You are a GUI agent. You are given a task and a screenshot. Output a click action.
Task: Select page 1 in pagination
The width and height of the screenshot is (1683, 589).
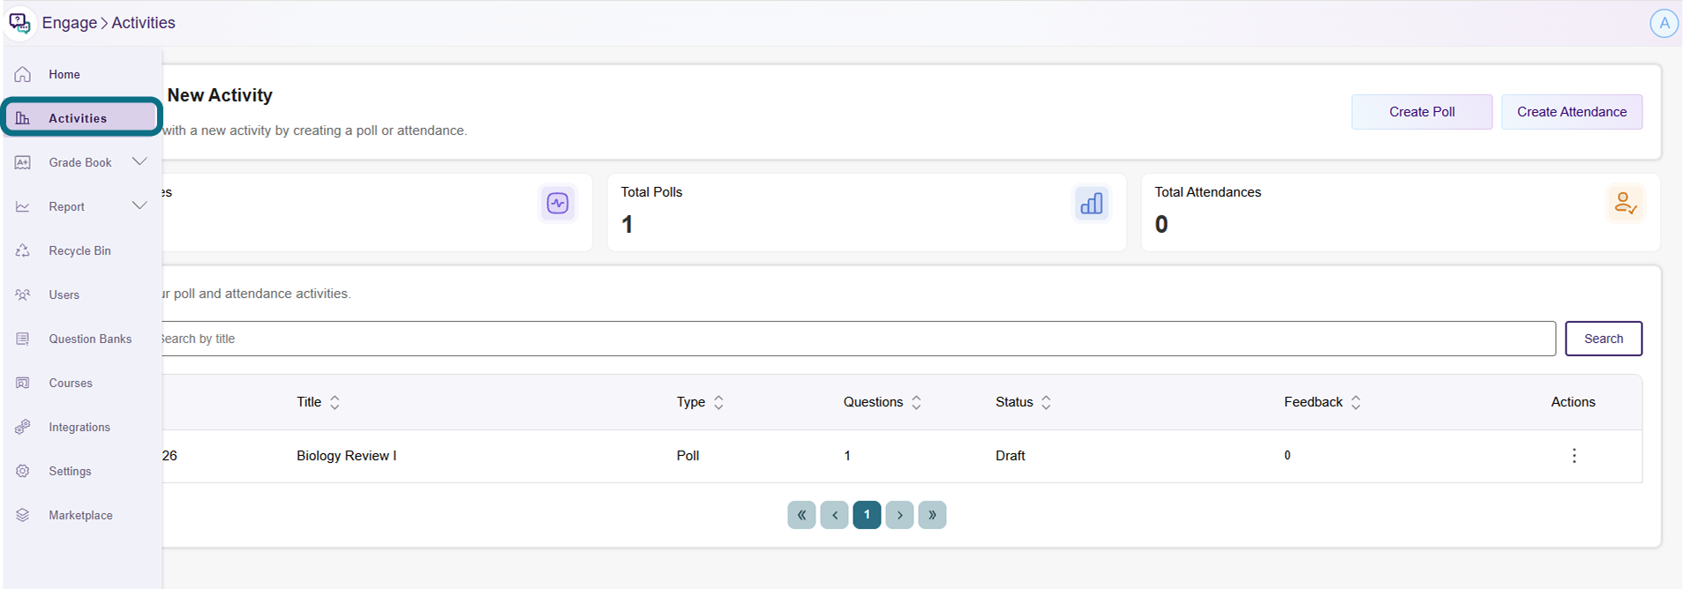867,515
